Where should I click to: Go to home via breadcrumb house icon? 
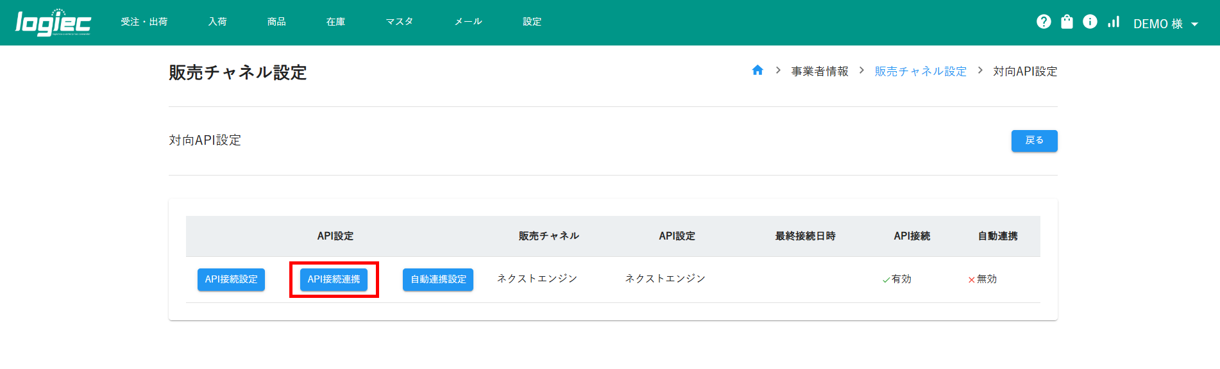[x=758, y=70]
